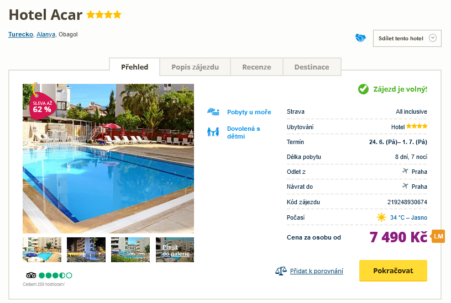Open the Recenze tab

[256, 67]
